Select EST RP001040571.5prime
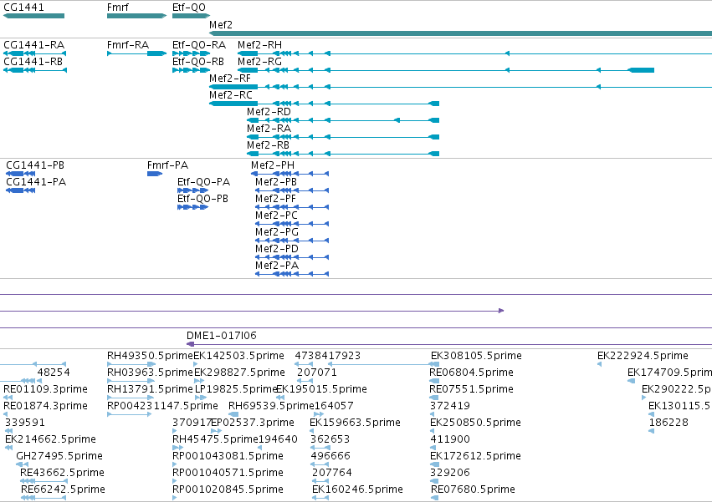This screenshot has width=712, height=502. [228, 473]
